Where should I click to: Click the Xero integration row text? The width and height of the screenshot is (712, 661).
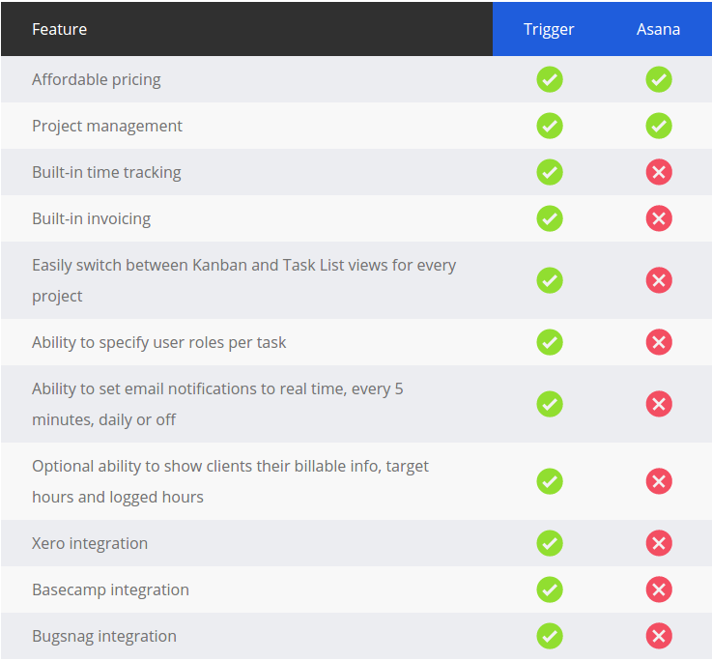[x=90, y=543]
